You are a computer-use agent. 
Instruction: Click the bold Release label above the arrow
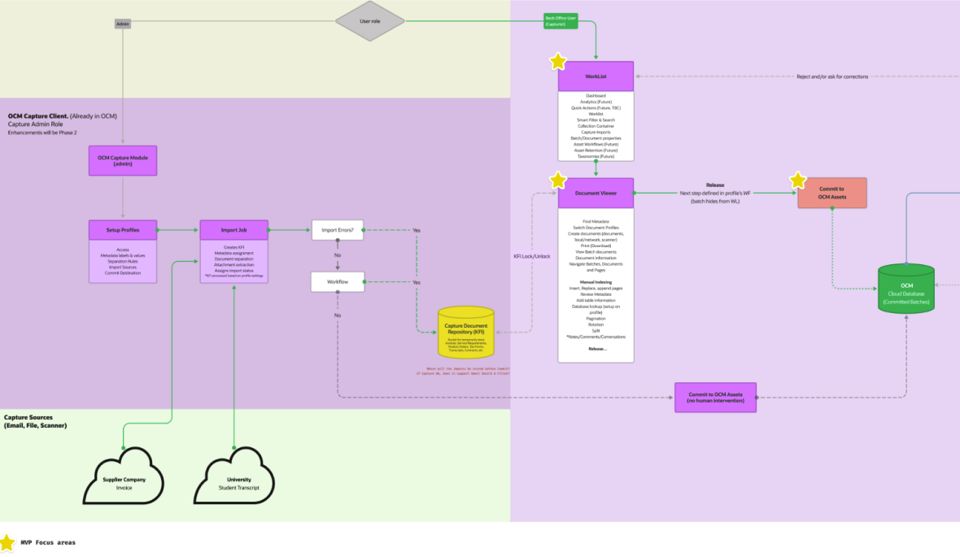click(x=715, y=185)
